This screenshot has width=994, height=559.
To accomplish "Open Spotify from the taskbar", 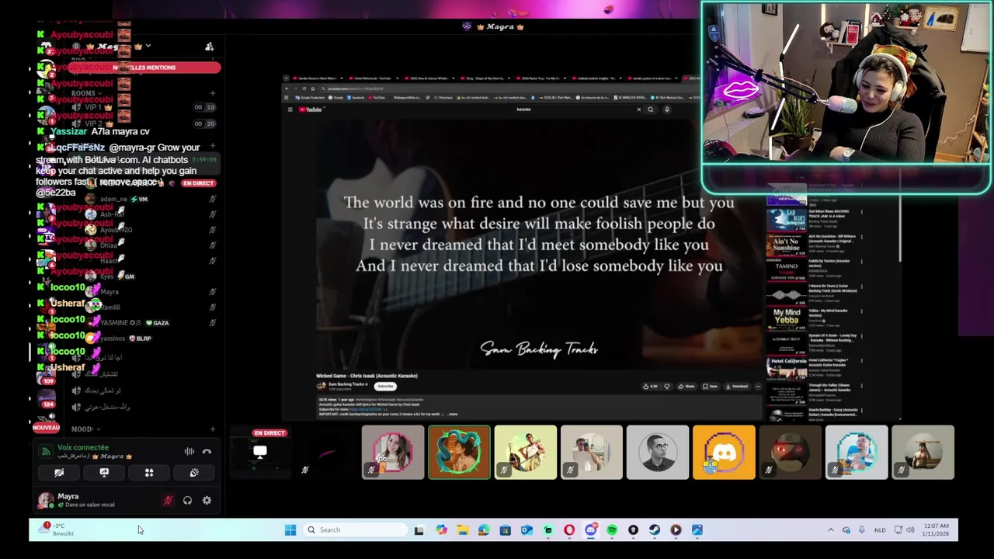I will pos(612,530).
